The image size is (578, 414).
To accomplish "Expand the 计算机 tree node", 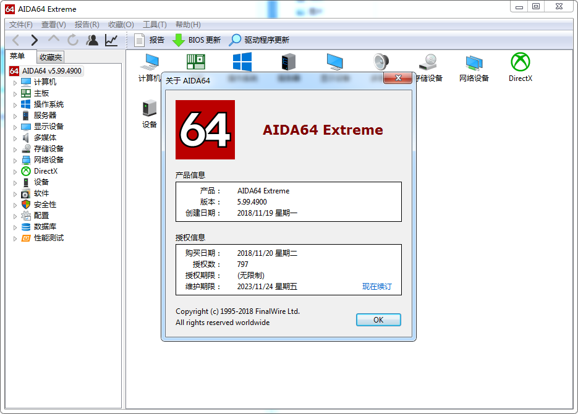I will 15,83.
